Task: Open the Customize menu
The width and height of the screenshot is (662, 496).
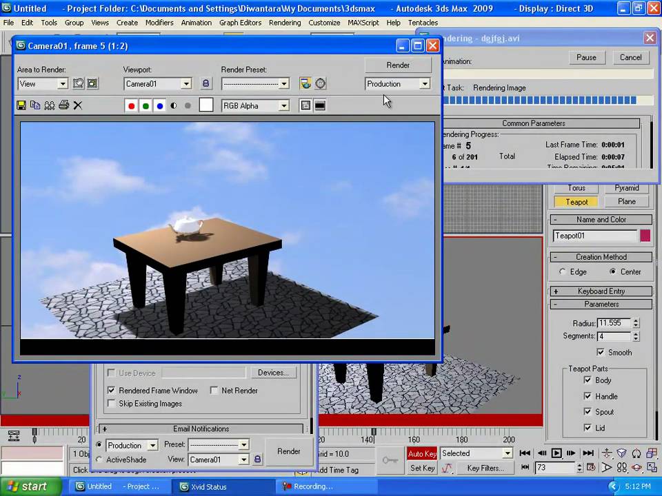Action: click(x=324, y=23)
